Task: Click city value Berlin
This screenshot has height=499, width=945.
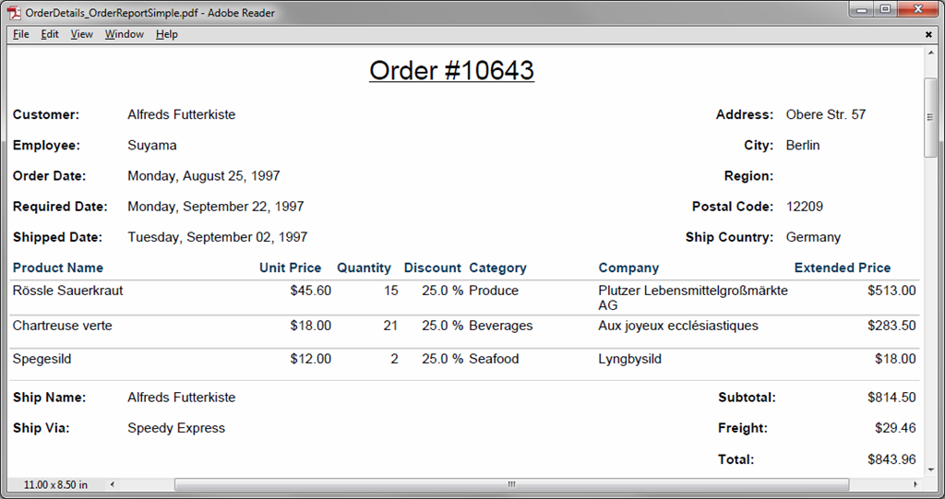Action: pos(803,145)
